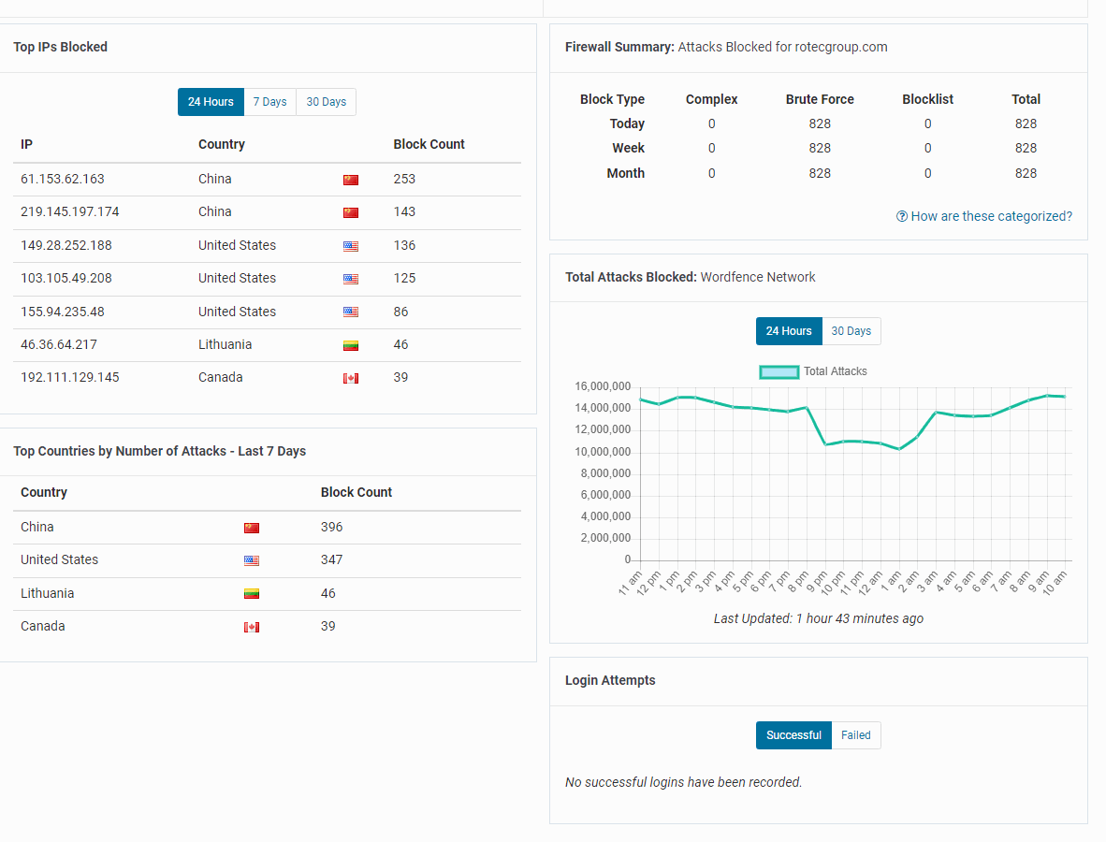This screenshot has width=1106, height=842.
Task: Switch Top IPs Blocked to 7 Days
Action: [x=270, y=102]
